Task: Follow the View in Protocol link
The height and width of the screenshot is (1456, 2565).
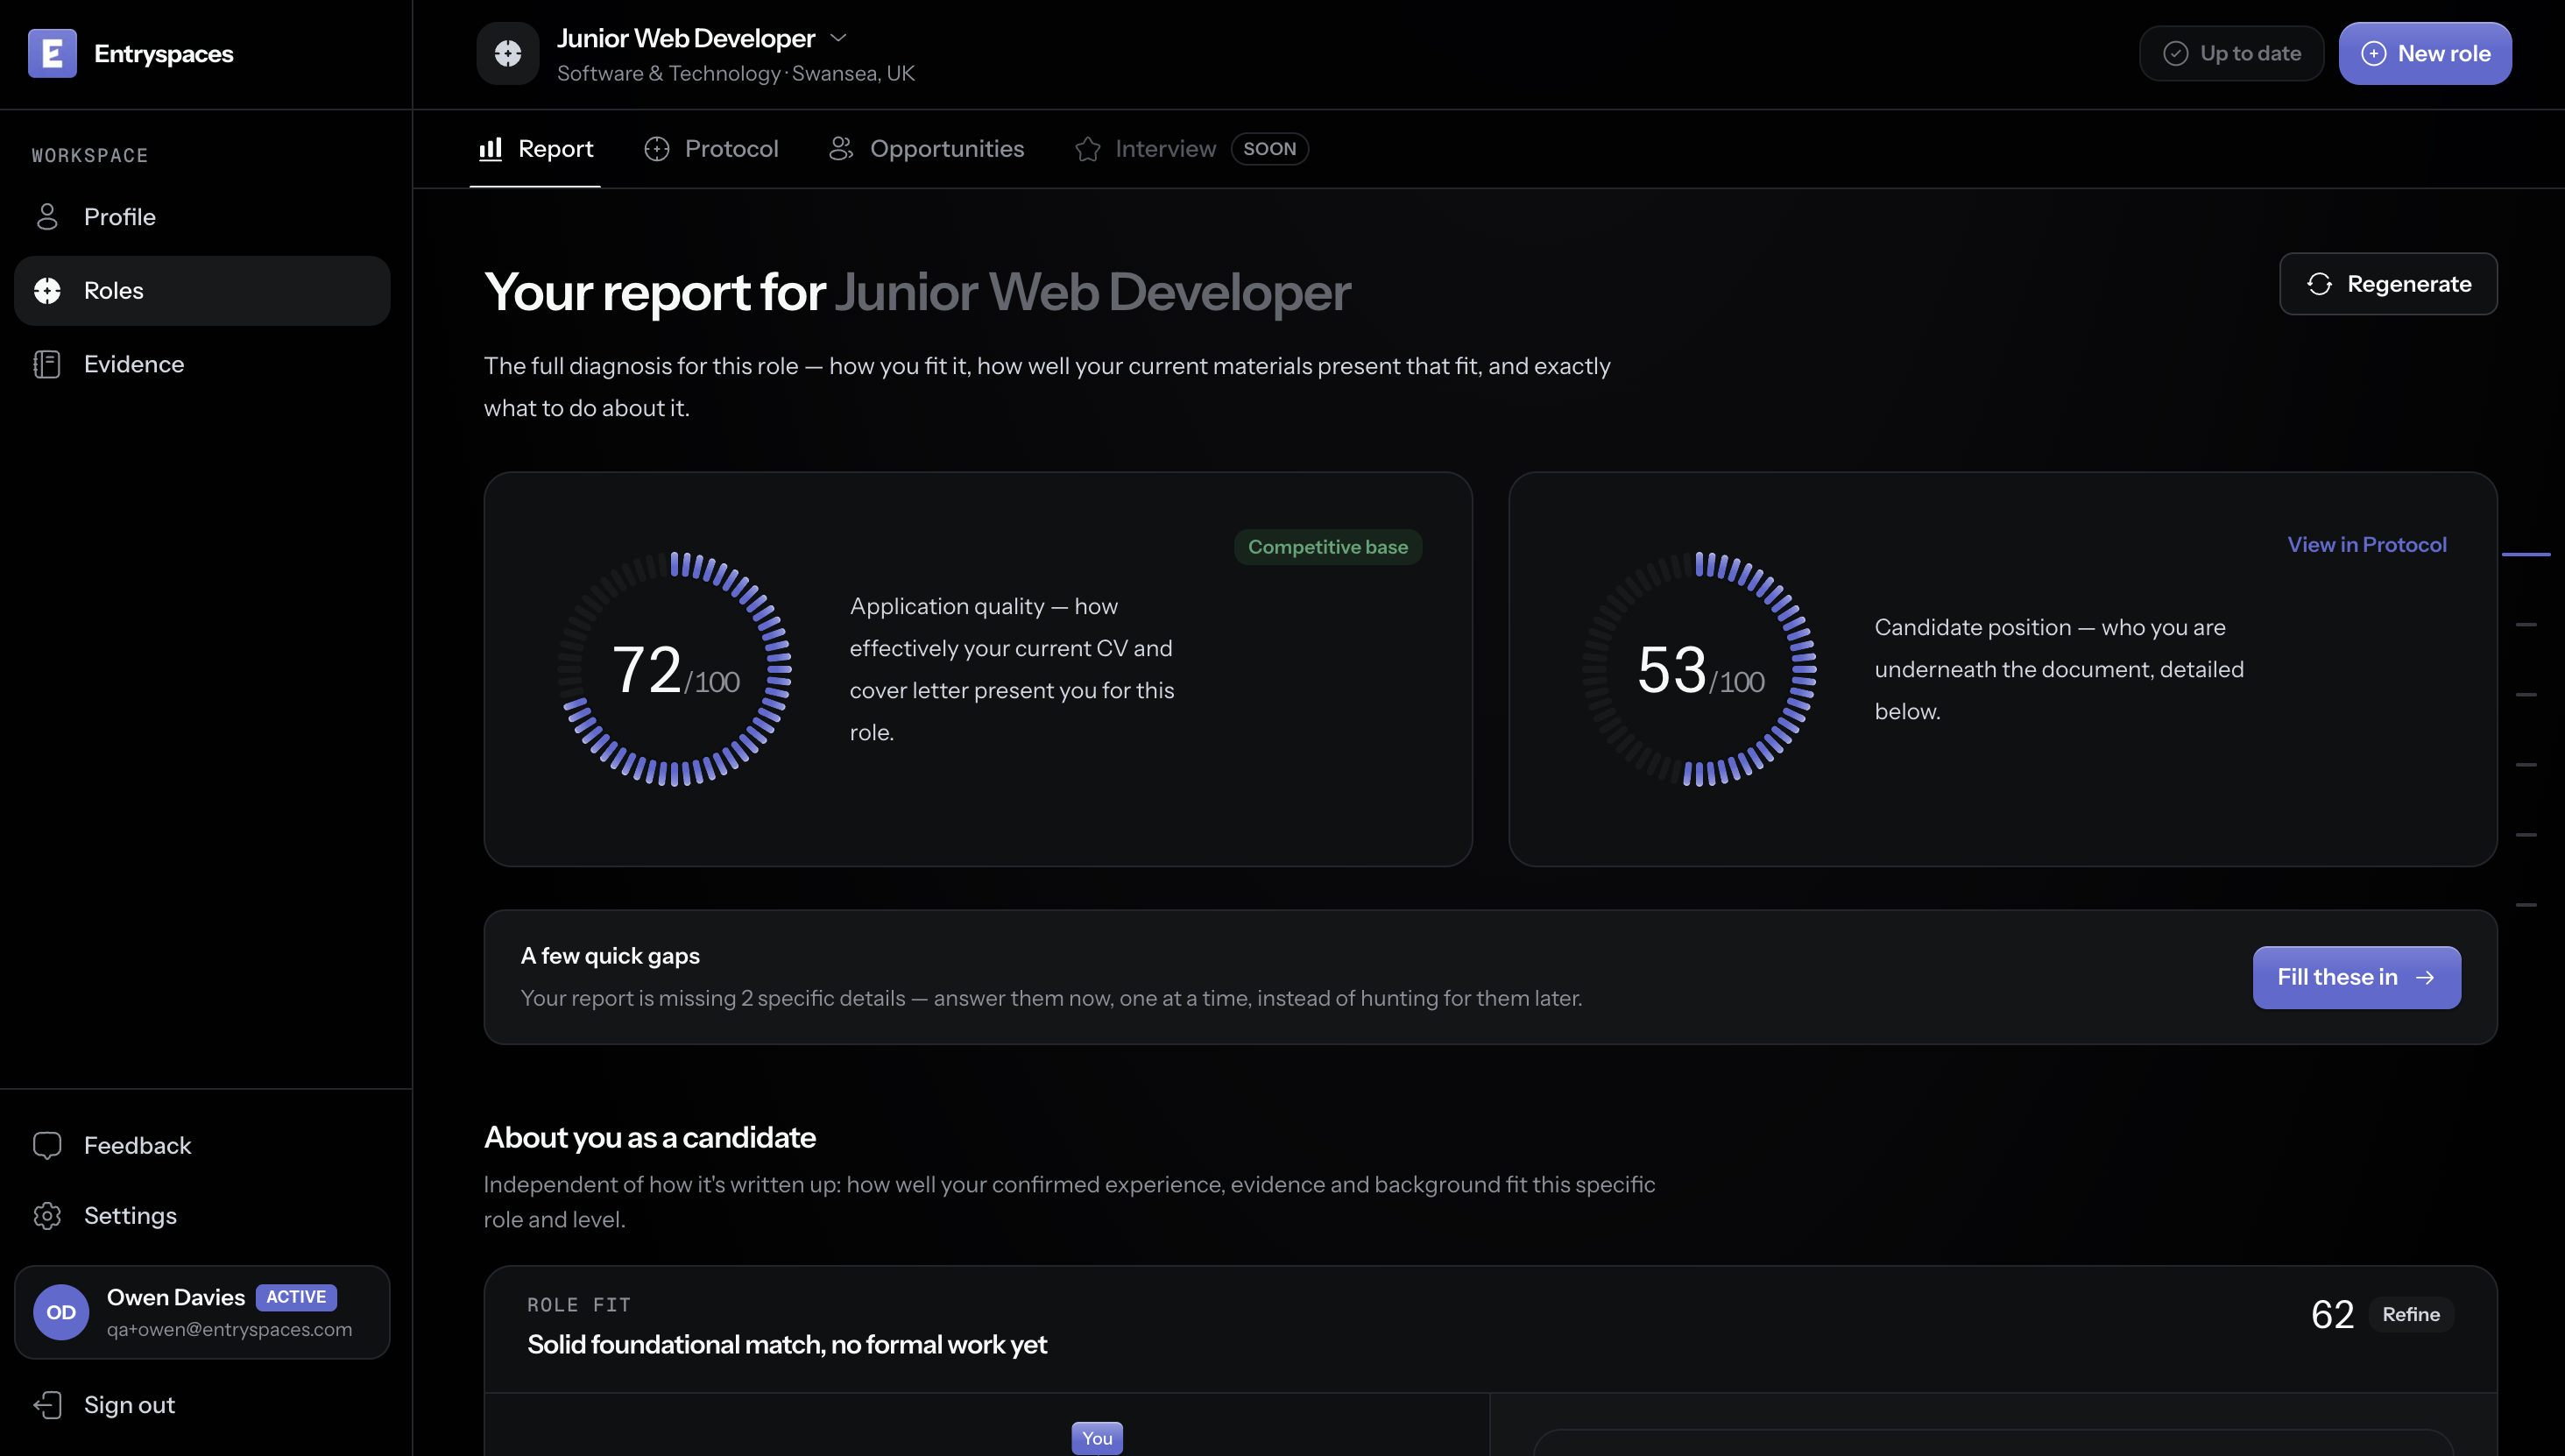Action: click(2367, 545)
